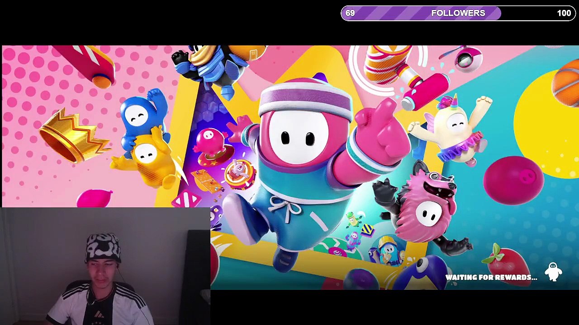Click the "FOLLOWERS" label on the goal bar
Image resolution: width=579 pixels, height=325 pixels.
(x=458, y=13)
